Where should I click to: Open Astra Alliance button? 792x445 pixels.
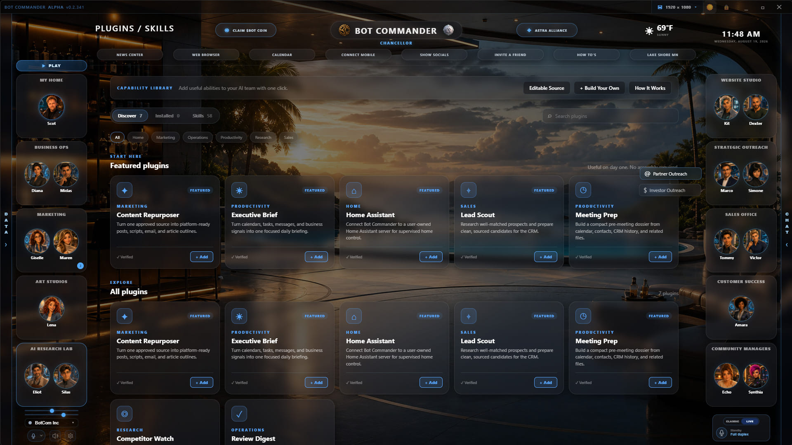pos(547,30)
